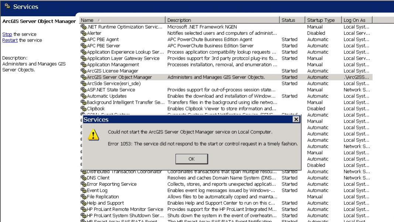Click the Stop the service link
Image resolution: width=394 pixels, height=222 pixels.
7,34
